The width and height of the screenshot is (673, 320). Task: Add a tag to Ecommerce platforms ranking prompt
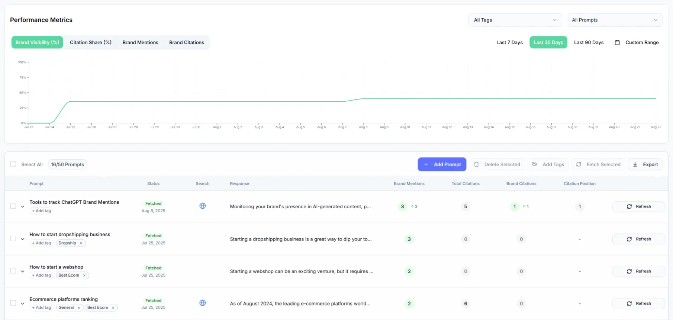click(x=41, y=308)
